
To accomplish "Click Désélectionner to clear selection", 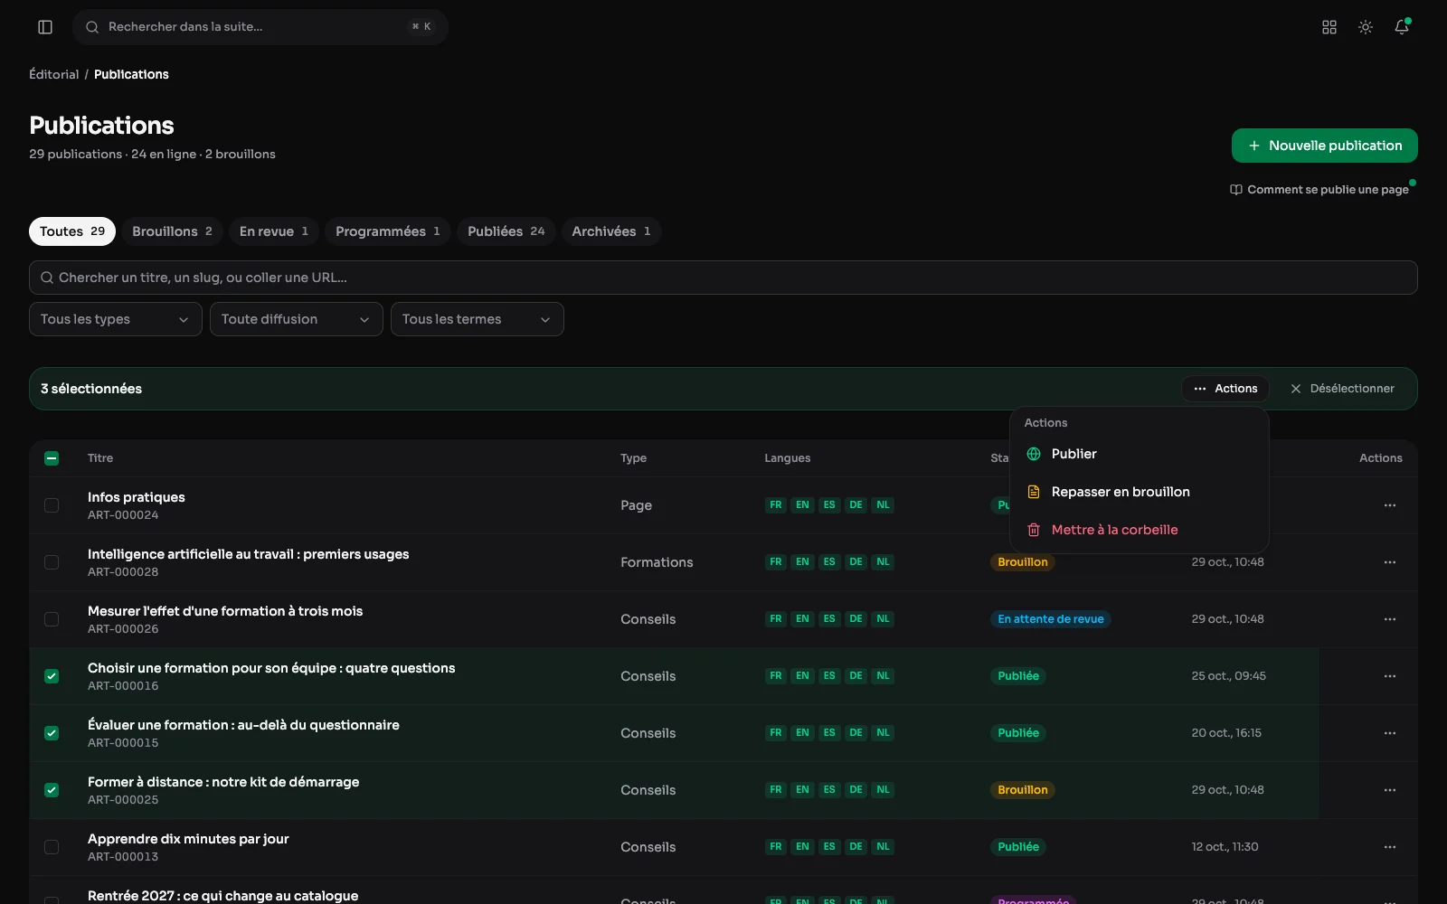I will tap(1342, 389).
